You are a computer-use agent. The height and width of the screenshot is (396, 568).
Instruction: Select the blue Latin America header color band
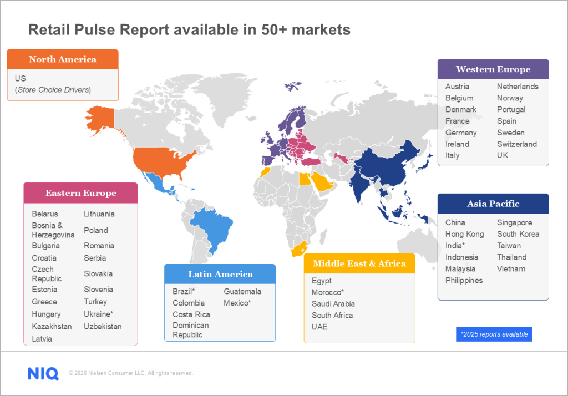point(220,273)
